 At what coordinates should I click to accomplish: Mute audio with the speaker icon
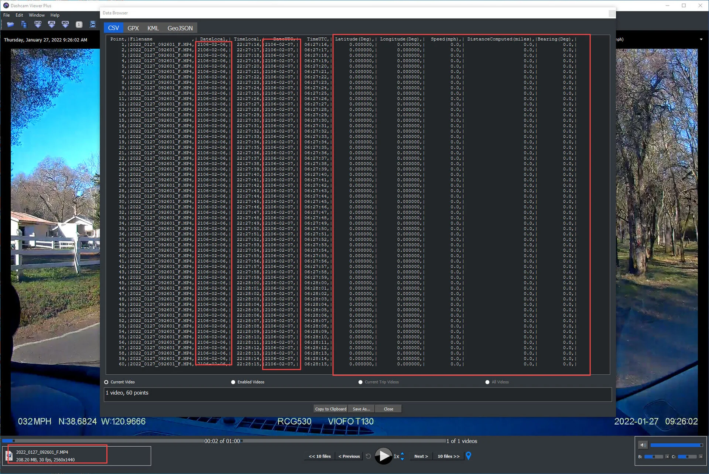[x=643, y=445]
